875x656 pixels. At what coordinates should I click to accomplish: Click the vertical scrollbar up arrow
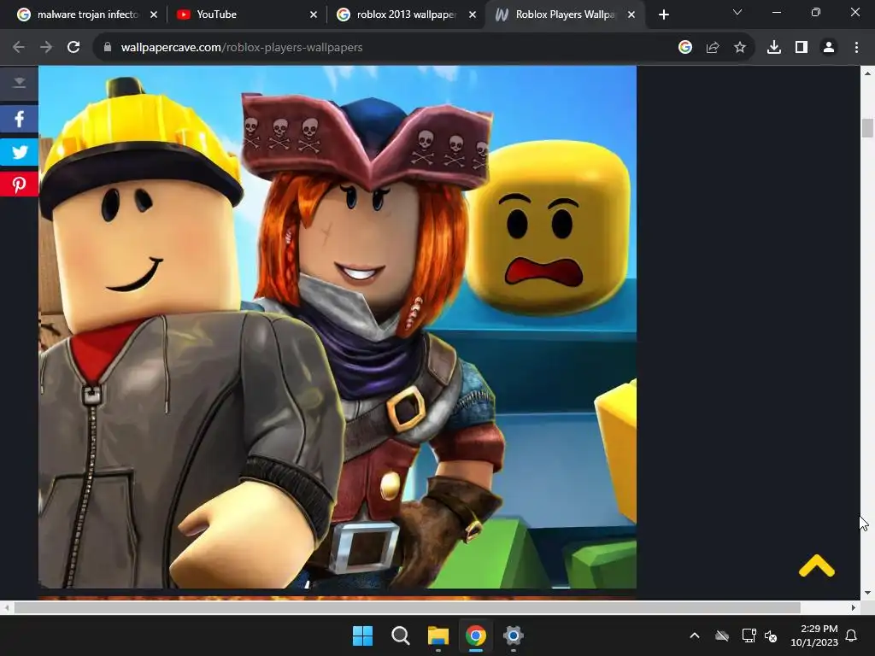(x=867, y=73)
